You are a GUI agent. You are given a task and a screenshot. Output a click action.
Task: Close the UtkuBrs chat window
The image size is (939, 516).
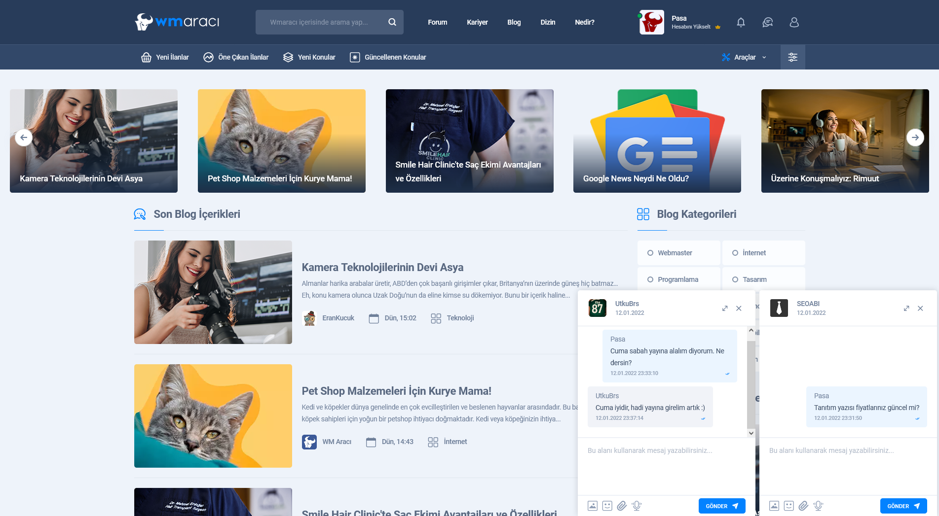[x=739, y=309]
